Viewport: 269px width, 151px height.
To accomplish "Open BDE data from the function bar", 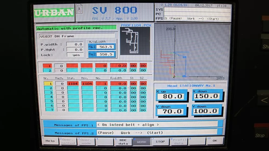I will tap(123, 142).
